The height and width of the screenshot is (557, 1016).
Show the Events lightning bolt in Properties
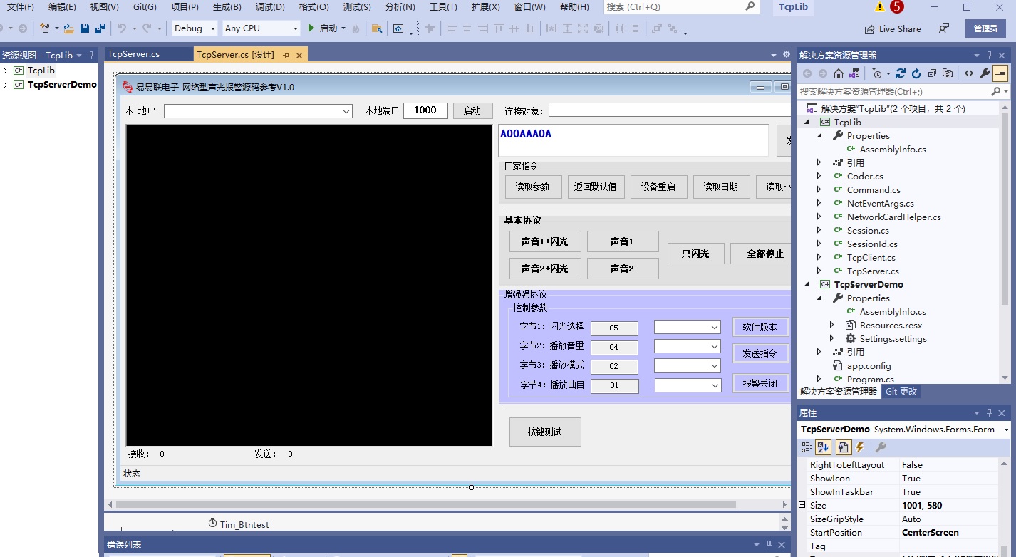click(860, 447)
